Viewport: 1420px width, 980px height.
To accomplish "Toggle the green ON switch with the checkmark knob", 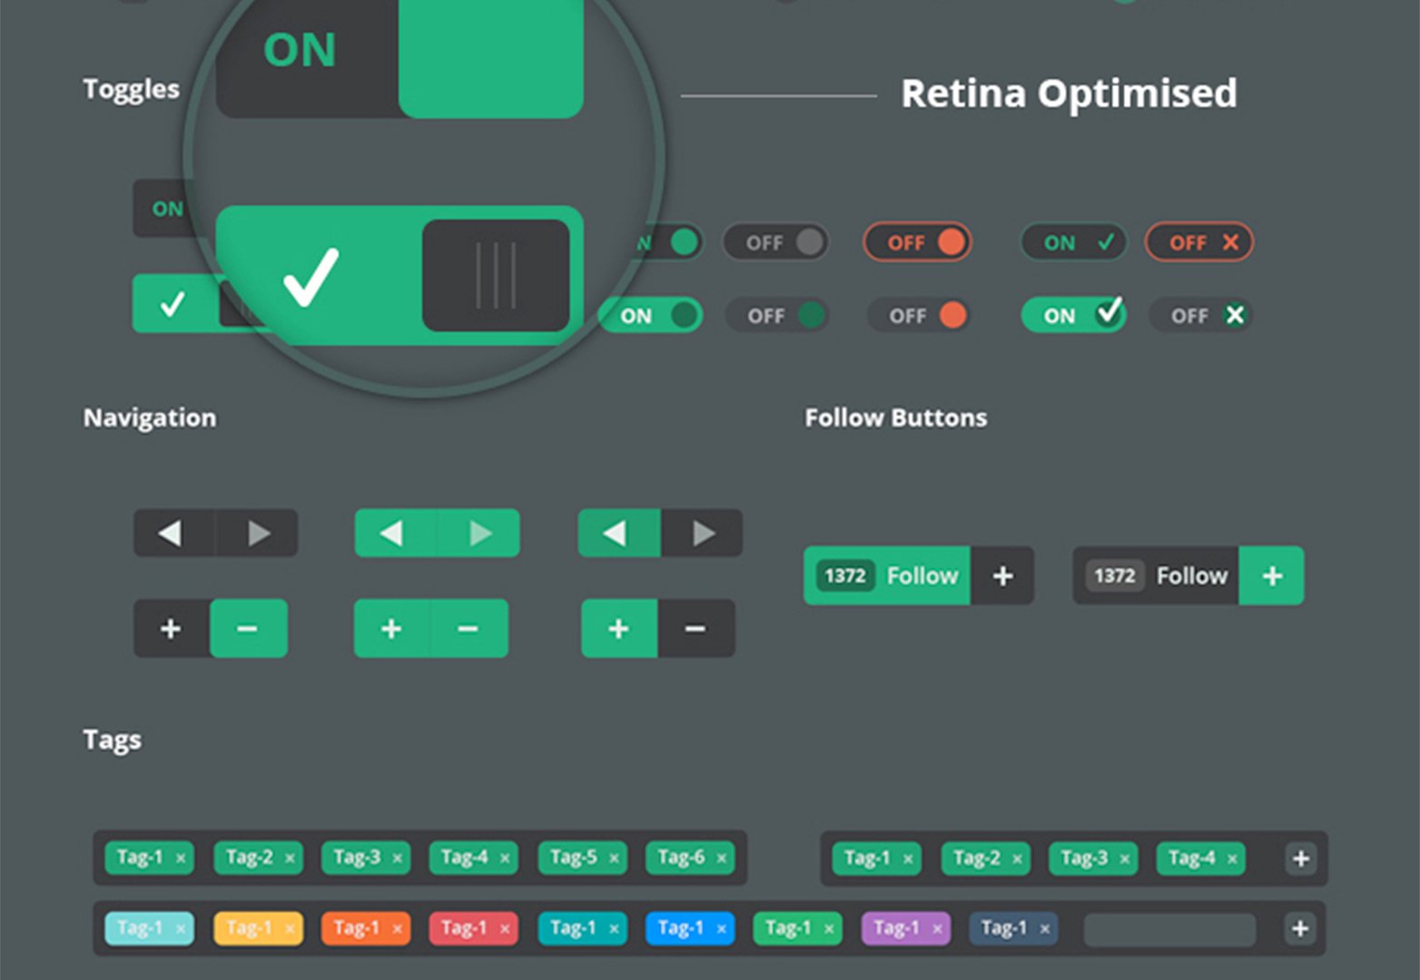I will point(1074,315).
